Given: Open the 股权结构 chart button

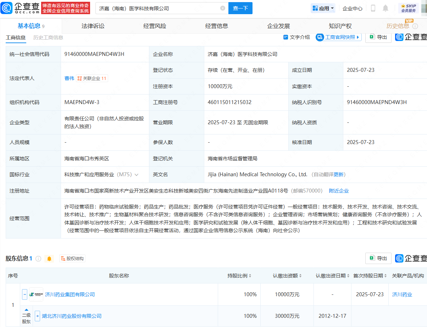Looking at the screenshot, I should click(72, 259).
